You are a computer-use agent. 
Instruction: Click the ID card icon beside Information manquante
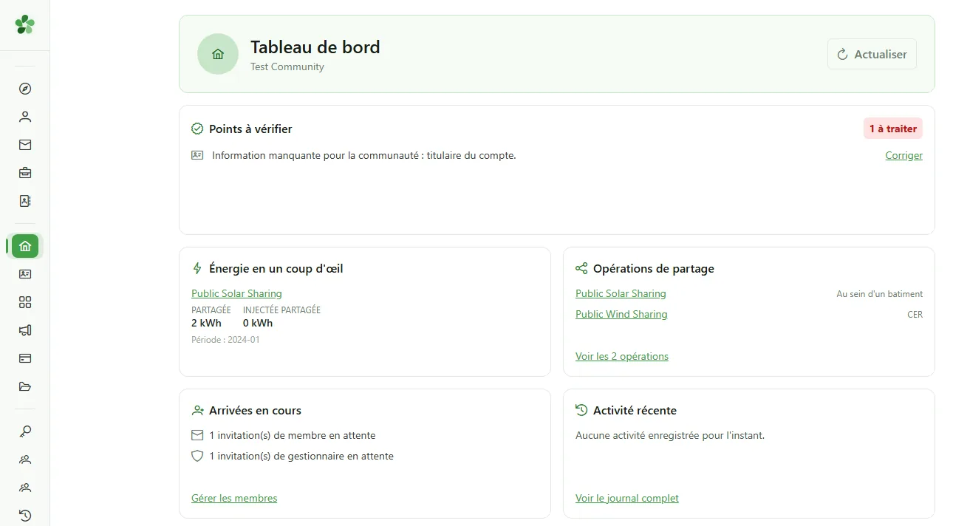197,155
